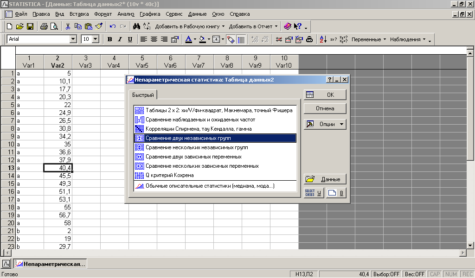This screenshot has width=475, height=278.
Task: Toggle Выбор:OFF in the status bar
Action: [x=386, y=274]
